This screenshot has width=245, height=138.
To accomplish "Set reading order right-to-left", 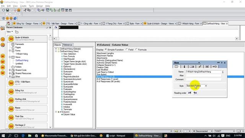I will 195,93.
